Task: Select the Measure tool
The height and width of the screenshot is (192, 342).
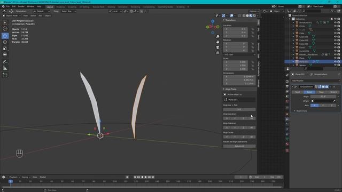Action: pyautogui.click(x=5, y=68)
